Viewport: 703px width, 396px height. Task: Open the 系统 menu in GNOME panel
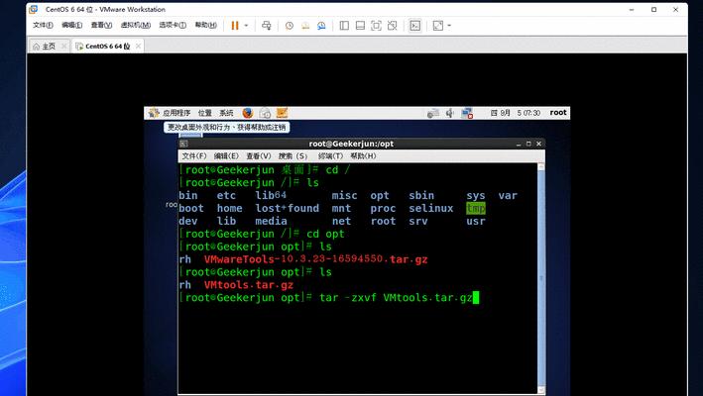[x=226, y=113]
